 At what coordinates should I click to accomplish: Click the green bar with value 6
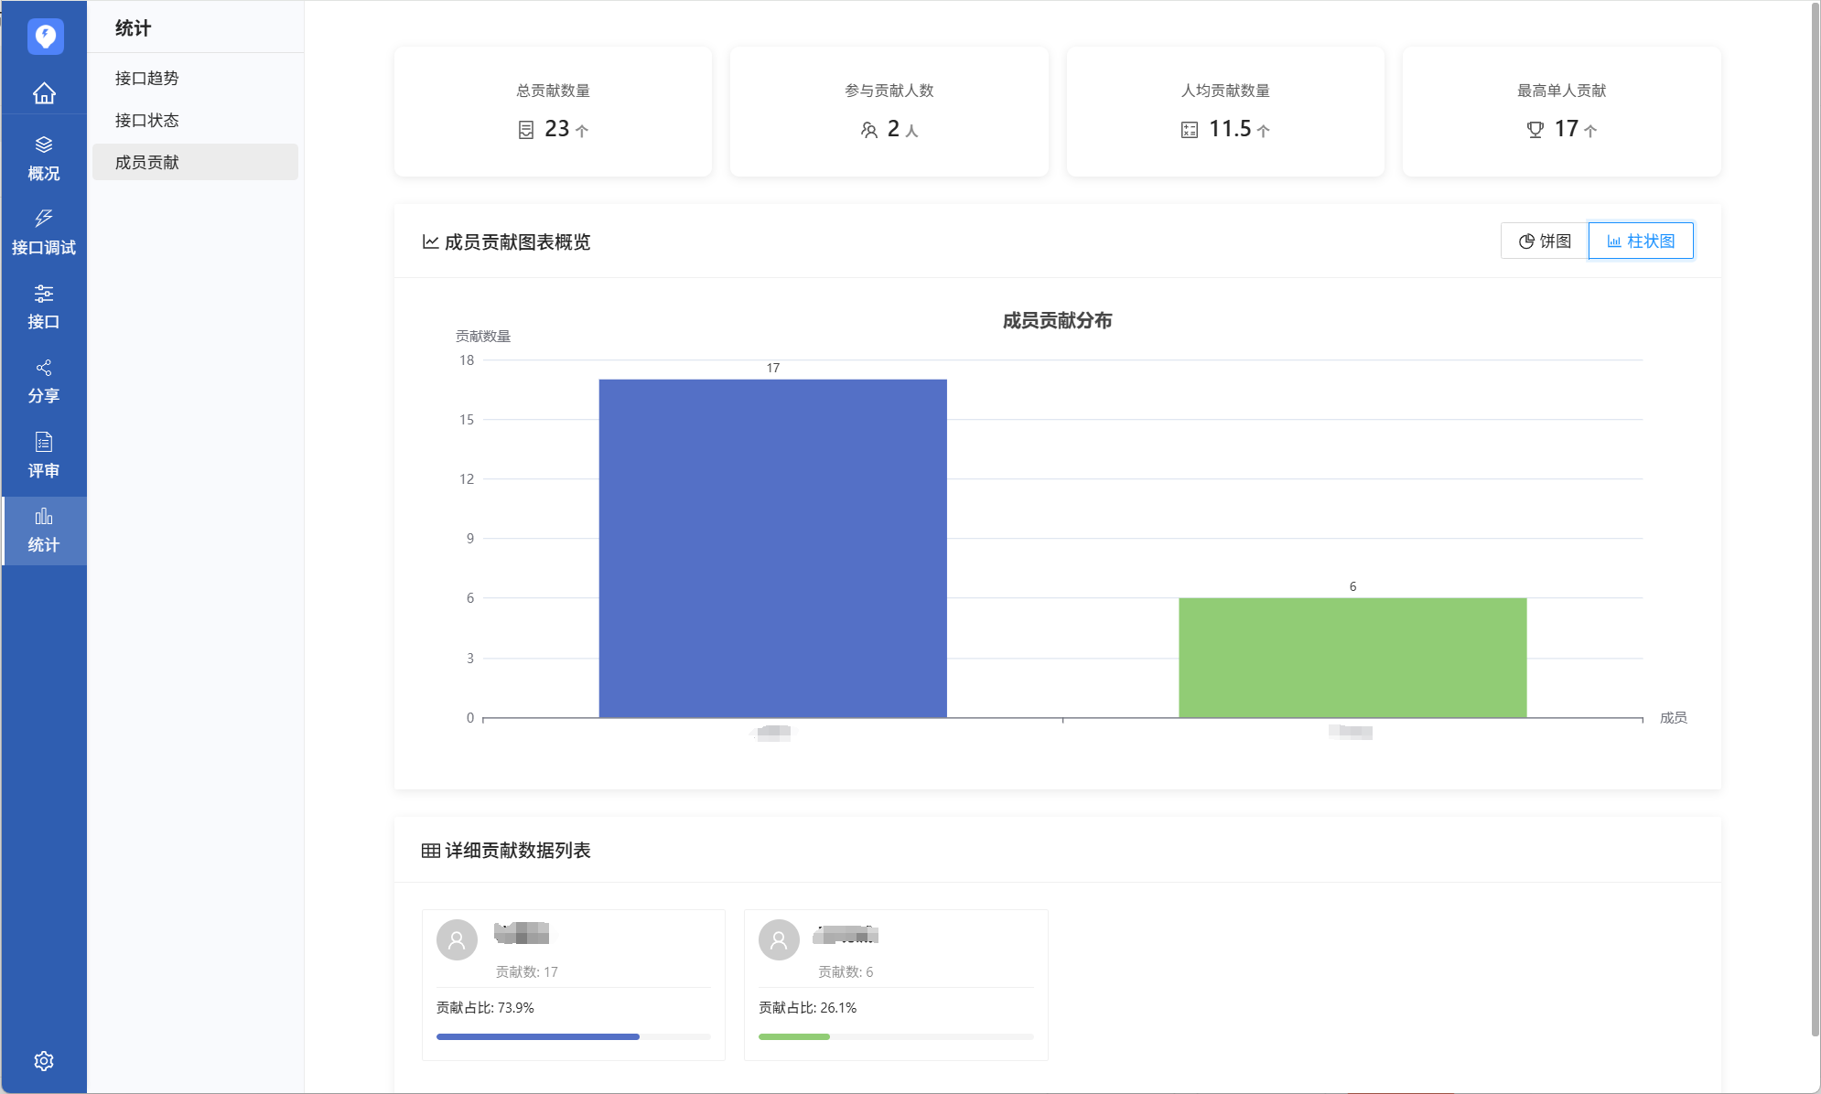point(1352,657)
